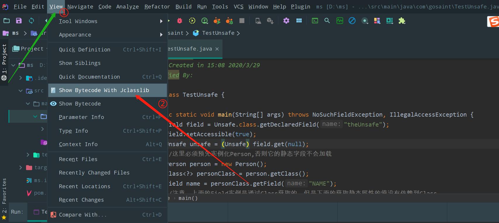Viewport: 499px width, 223px height.
Task: Expand the target folder node
Action: tap(20, 167)
